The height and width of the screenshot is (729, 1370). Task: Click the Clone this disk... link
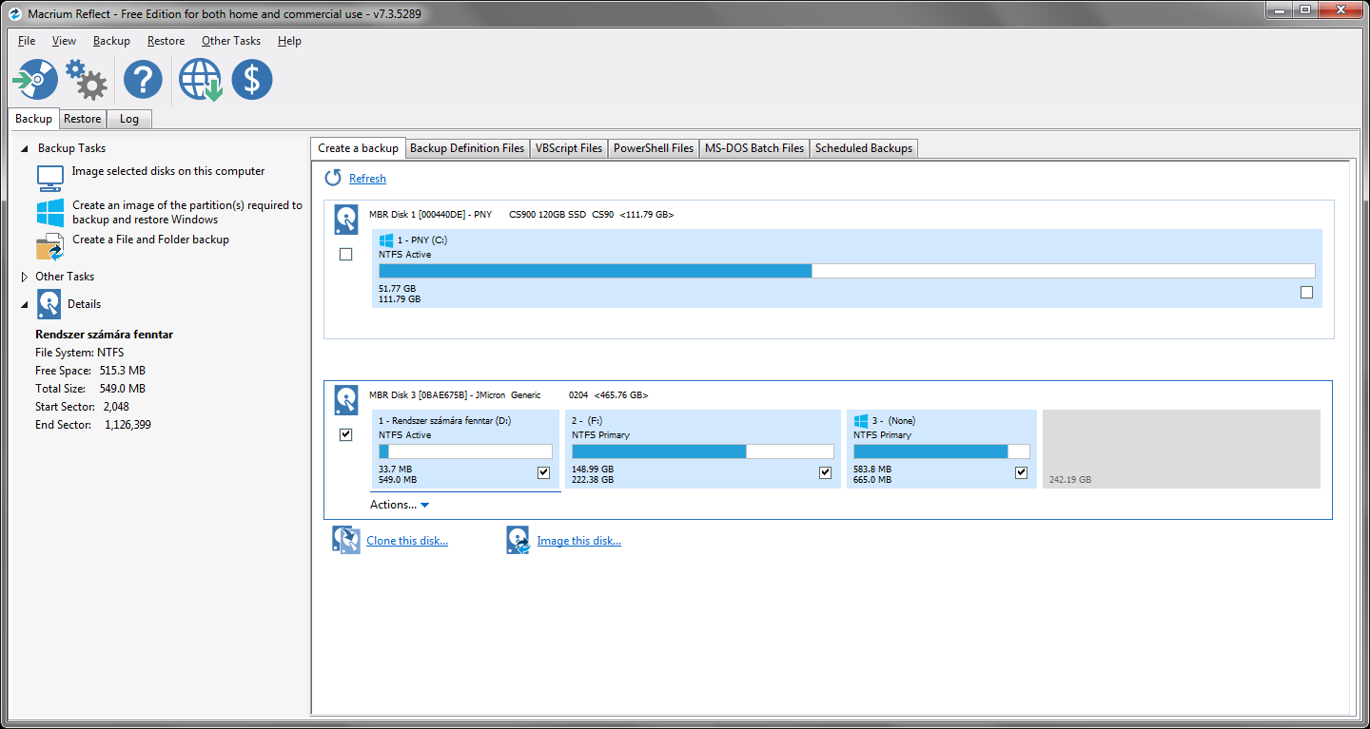[x=407, y=541]
